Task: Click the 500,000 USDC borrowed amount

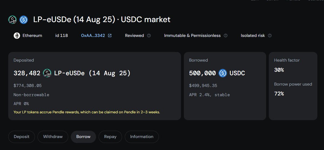Action: pos(217,73)
